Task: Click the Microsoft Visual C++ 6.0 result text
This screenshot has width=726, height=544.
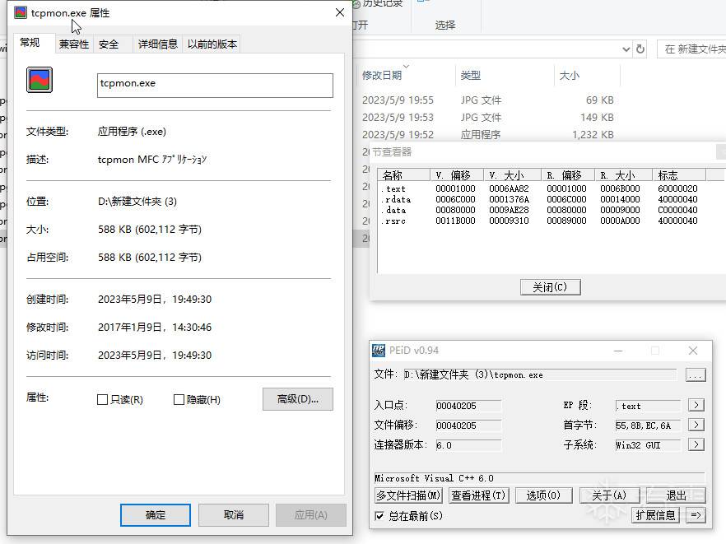Action: coord(435,478)
